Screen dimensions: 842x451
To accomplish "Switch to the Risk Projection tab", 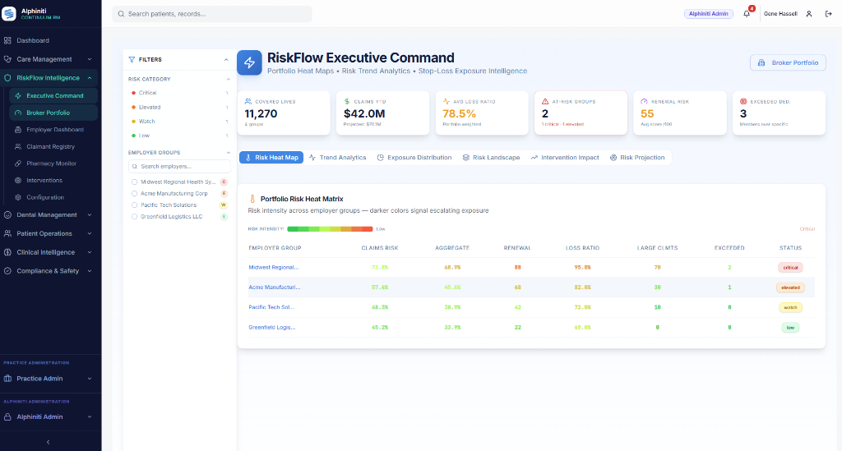I will click(637, 158).
